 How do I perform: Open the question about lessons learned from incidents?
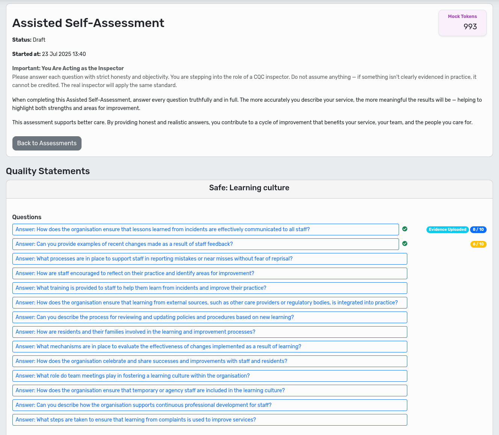[x=206, y=229]
